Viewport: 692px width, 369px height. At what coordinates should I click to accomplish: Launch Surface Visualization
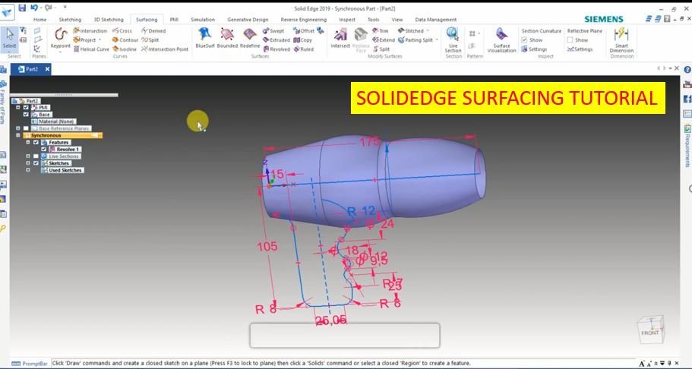tap(501, 38)
